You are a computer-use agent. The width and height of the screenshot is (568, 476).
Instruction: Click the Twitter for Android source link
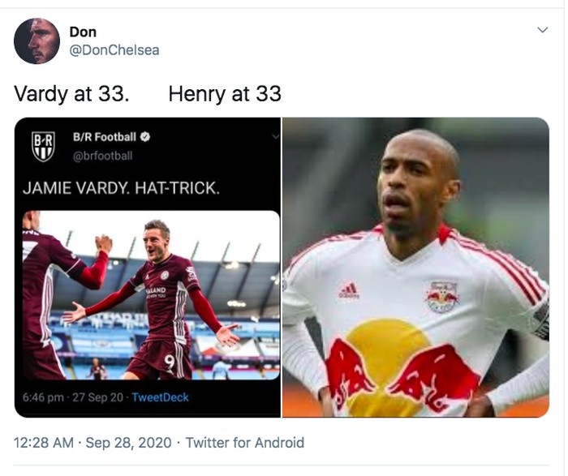click(x=245, y=443)
